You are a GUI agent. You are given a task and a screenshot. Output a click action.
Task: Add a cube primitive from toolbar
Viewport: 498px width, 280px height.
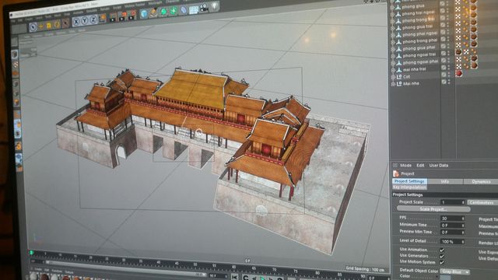click(x=144, y=13)
